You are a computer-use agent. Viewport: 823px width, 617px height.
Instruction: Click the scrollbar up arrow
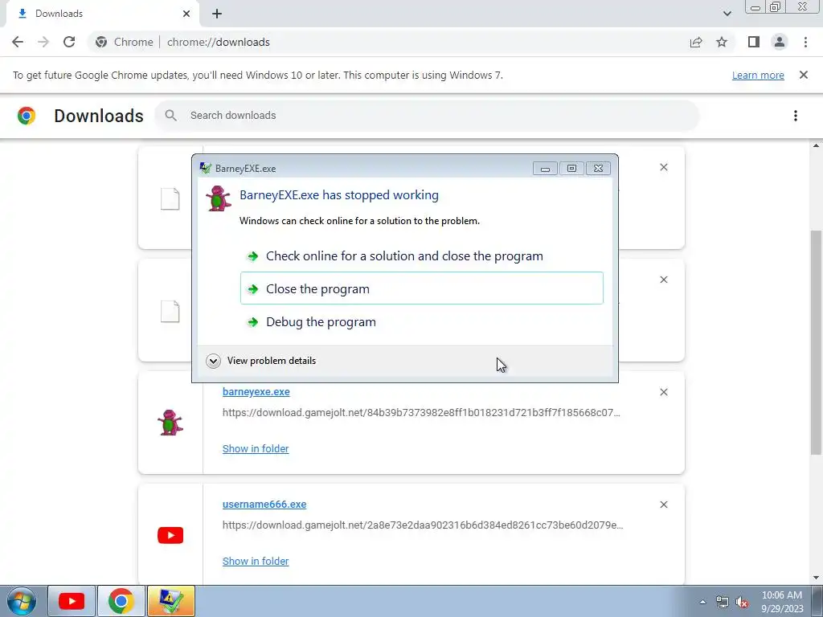(816, 146)
